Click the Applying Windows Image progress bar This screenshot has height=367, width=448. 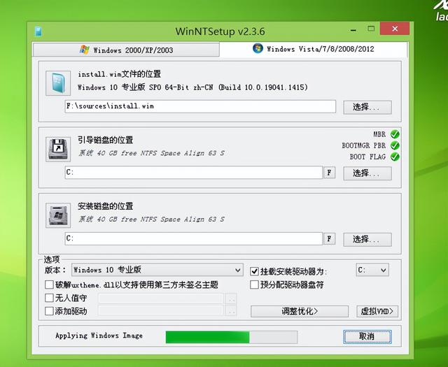point(232,338)
